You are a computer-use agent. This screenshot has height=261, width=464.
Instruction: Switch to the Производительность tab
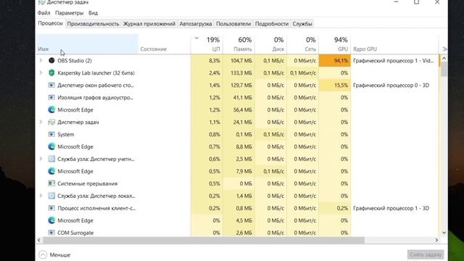tap(93, 24)
